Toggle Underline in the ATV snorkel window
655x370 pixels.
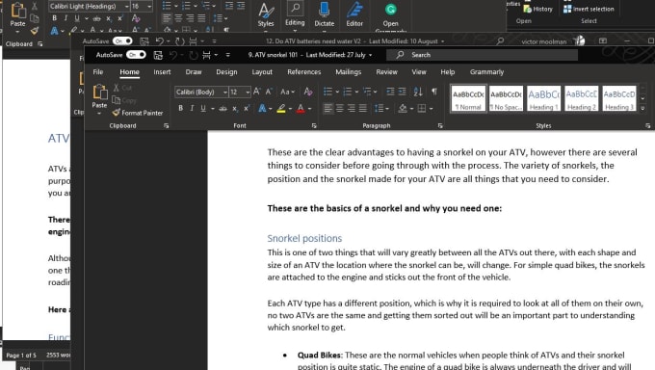pyautogui.click(x=203, y=109)
